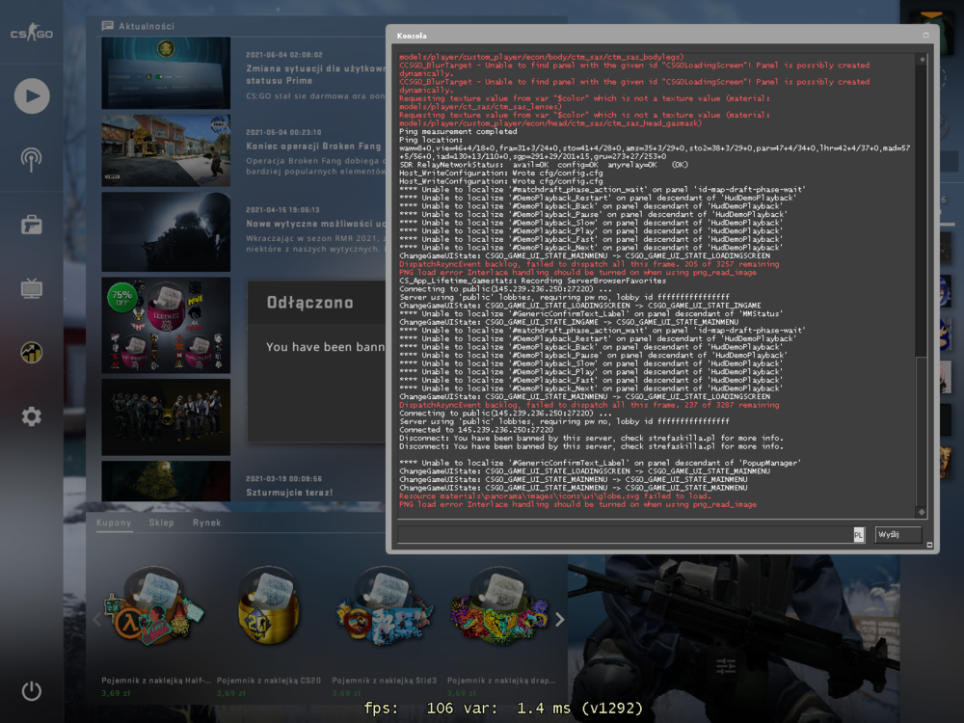This screenshot has width=964, height=723.
Task: Open the 'Nowe wytyczne możliwości' headline
Action: [316, 224]
